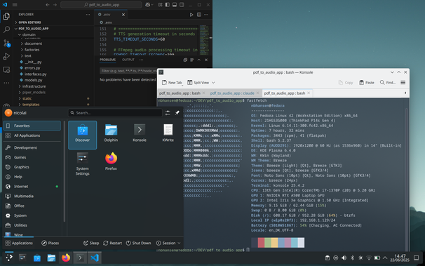
Task: Click the VS Code hamburger menu icon
Action: pos(15,5)
